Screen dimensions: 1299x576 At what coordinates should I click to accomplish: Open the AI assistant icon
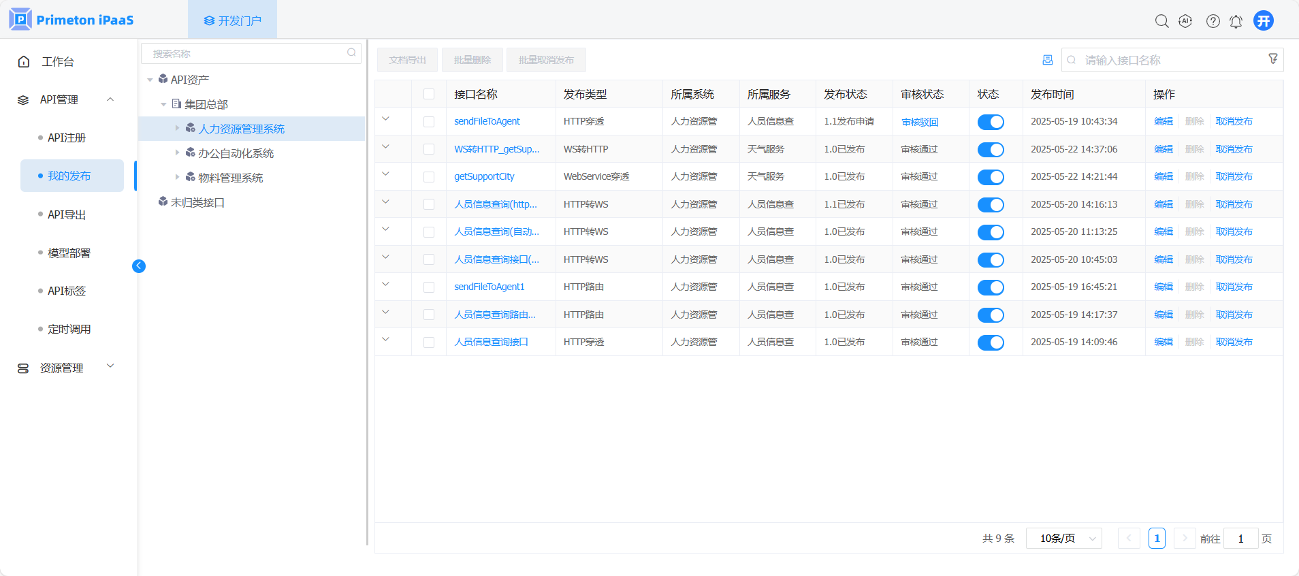(x=1185, y=21)
